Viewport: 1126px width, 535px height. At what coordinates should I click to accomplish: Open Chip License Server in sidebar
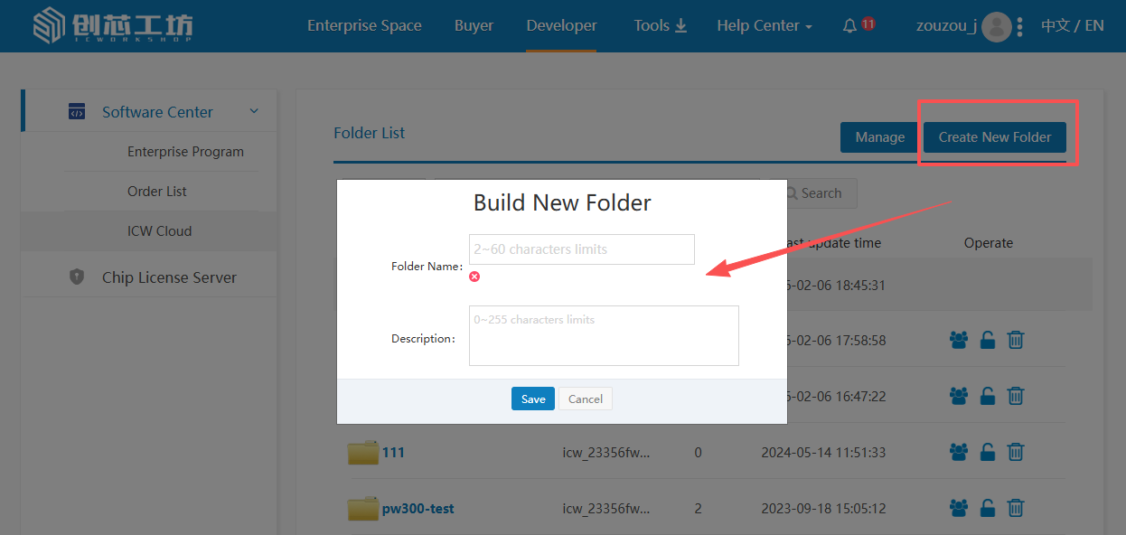click(169, 277)
